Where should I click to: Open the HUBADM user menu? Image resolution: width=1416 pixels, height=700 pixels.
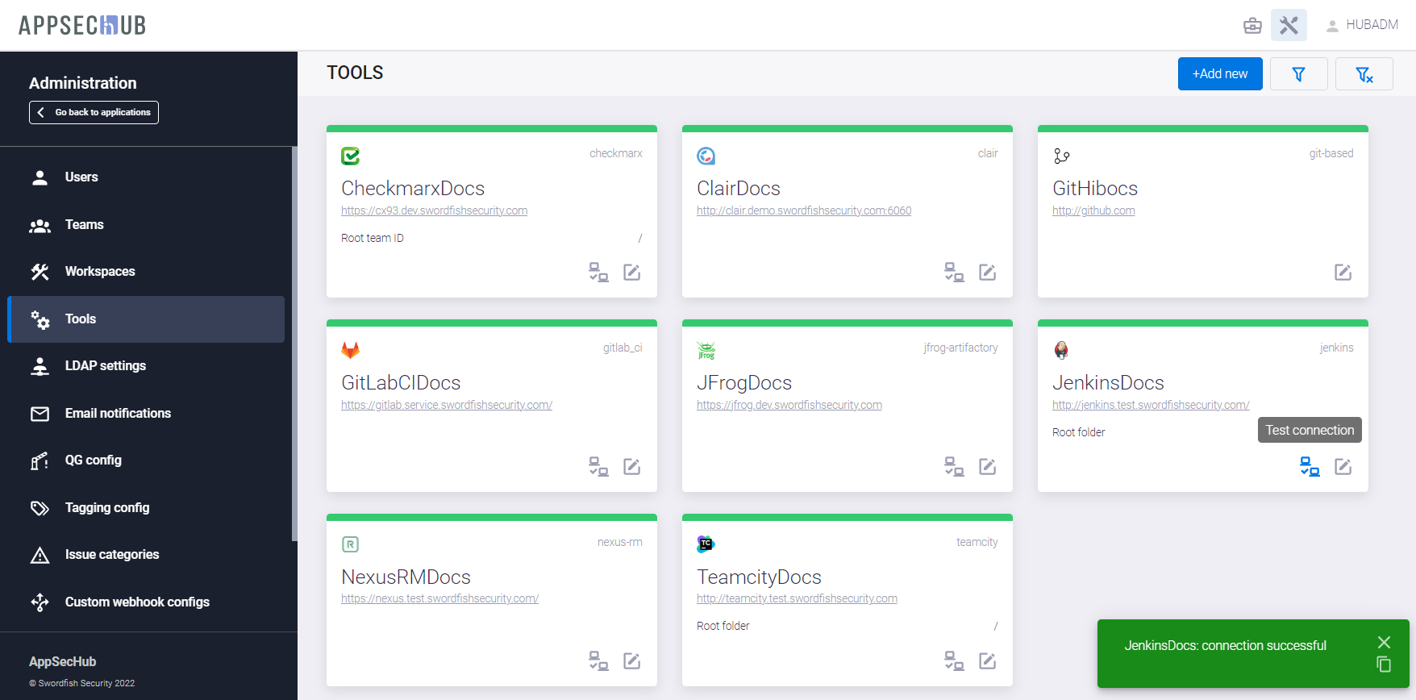pyautogui.click(x=1363, y=25)
